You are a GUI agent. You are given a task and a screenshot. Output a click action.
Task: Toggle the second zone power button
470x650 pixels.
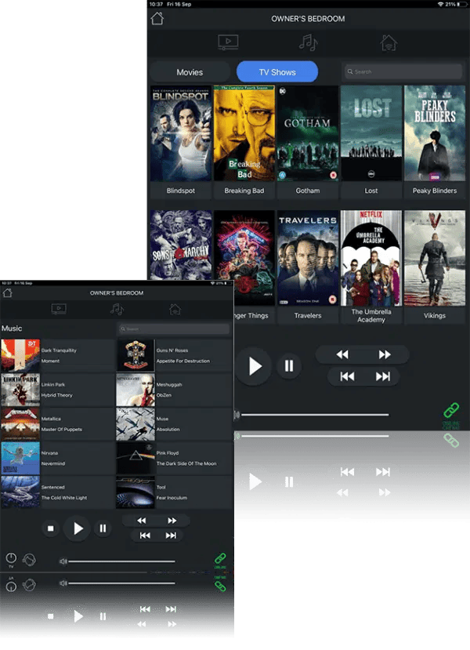11,586
